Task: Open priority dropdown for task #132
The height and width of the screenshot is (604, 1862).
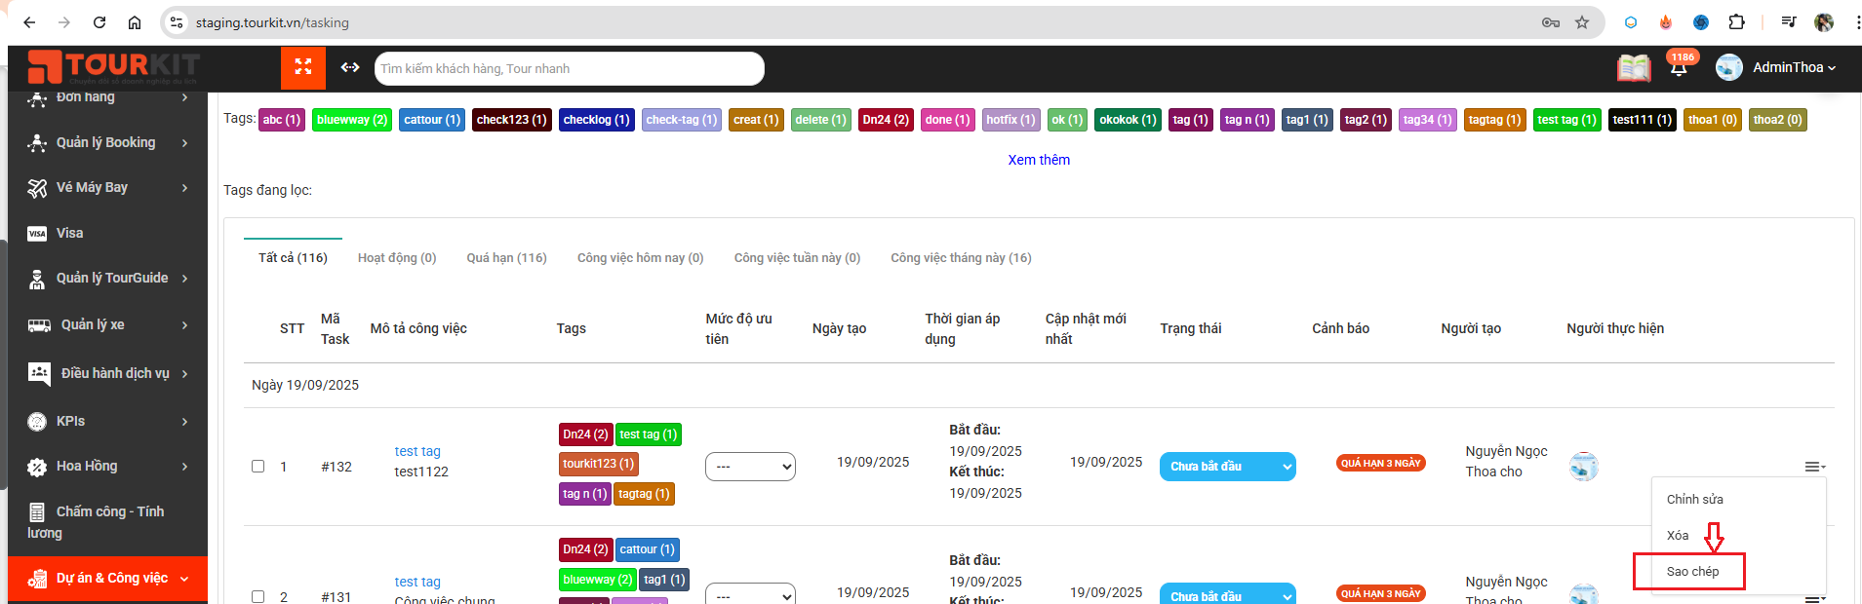Action: pyautogui.click(x=750, y=467)
